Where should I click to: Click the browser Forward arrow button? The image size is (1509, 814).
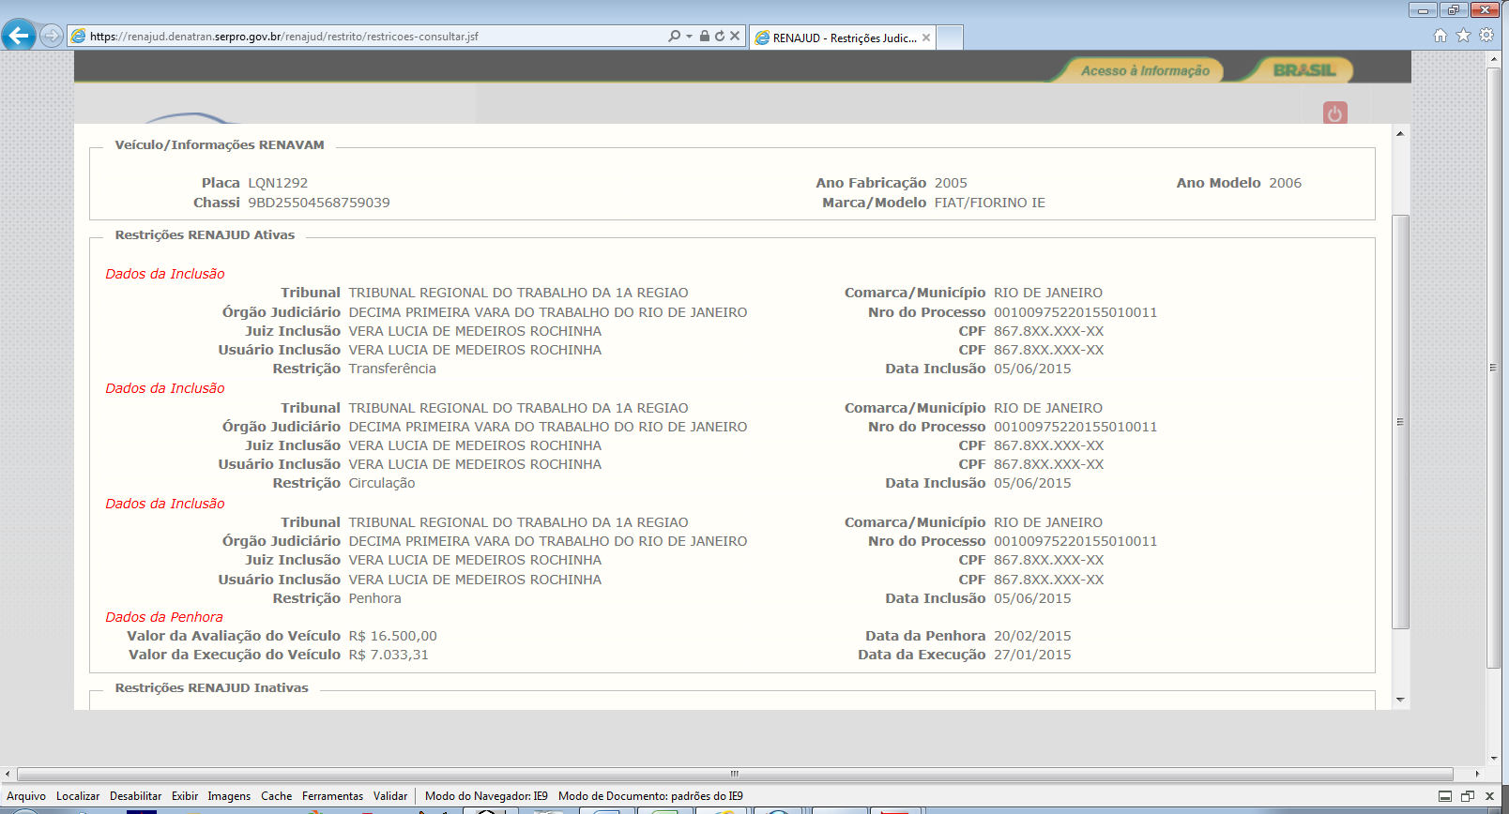(52, 36)
